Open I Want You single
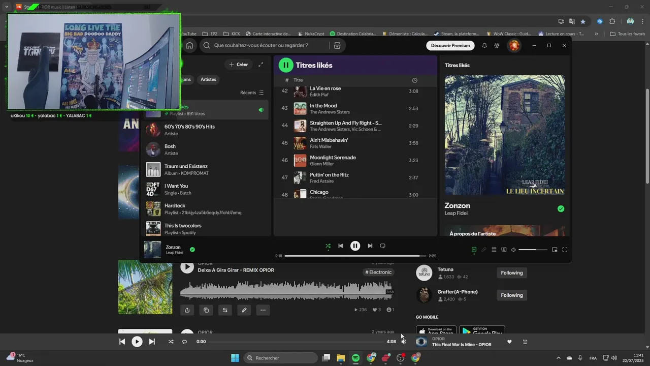 (205, 189)
